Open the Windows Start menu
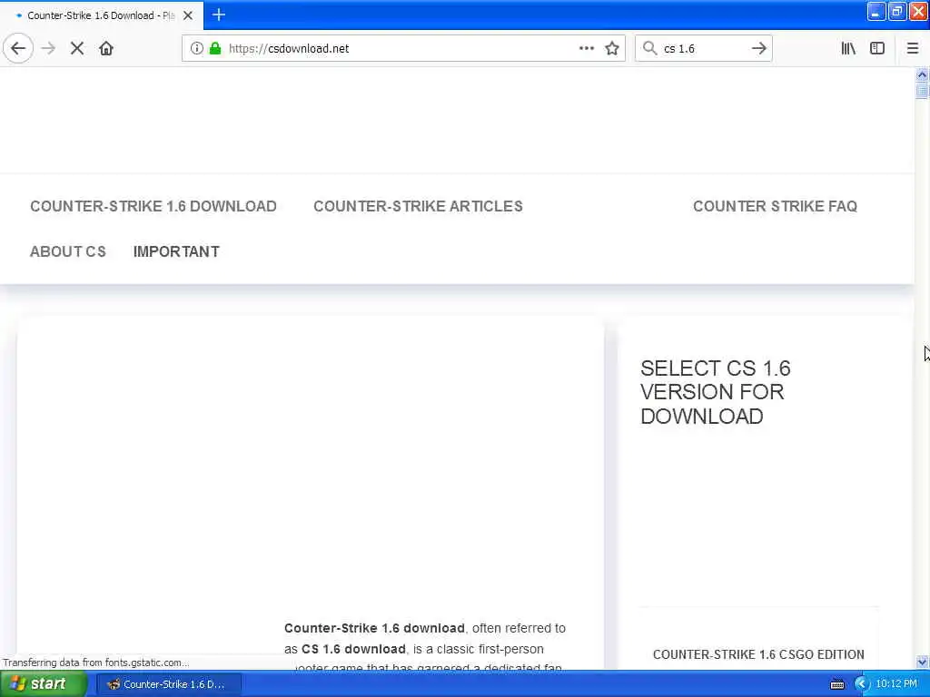This screenshot has width=930, height=697. point(44,684)
